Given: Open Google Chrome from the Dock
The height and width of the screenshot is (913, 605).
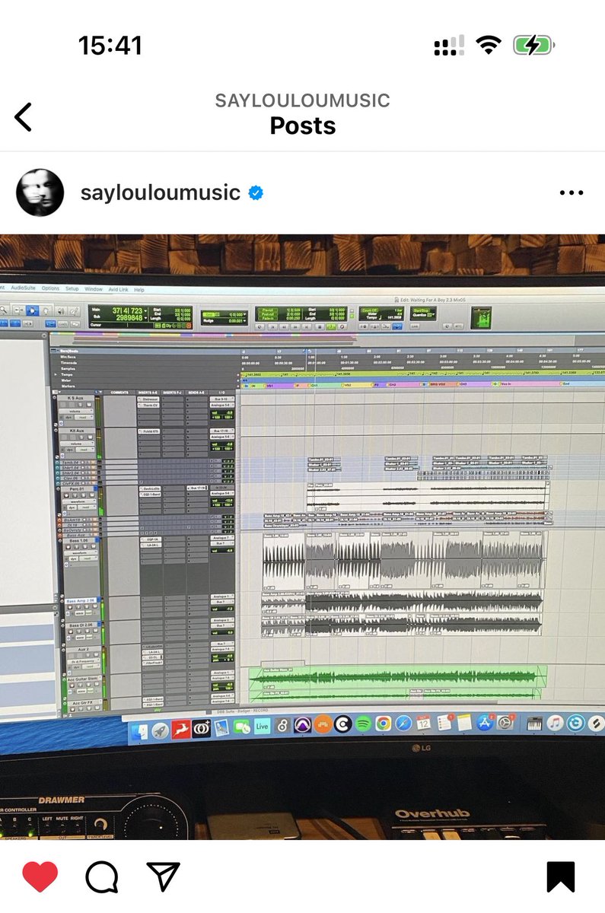Looking at the screenshot, I should coord(383,724).
